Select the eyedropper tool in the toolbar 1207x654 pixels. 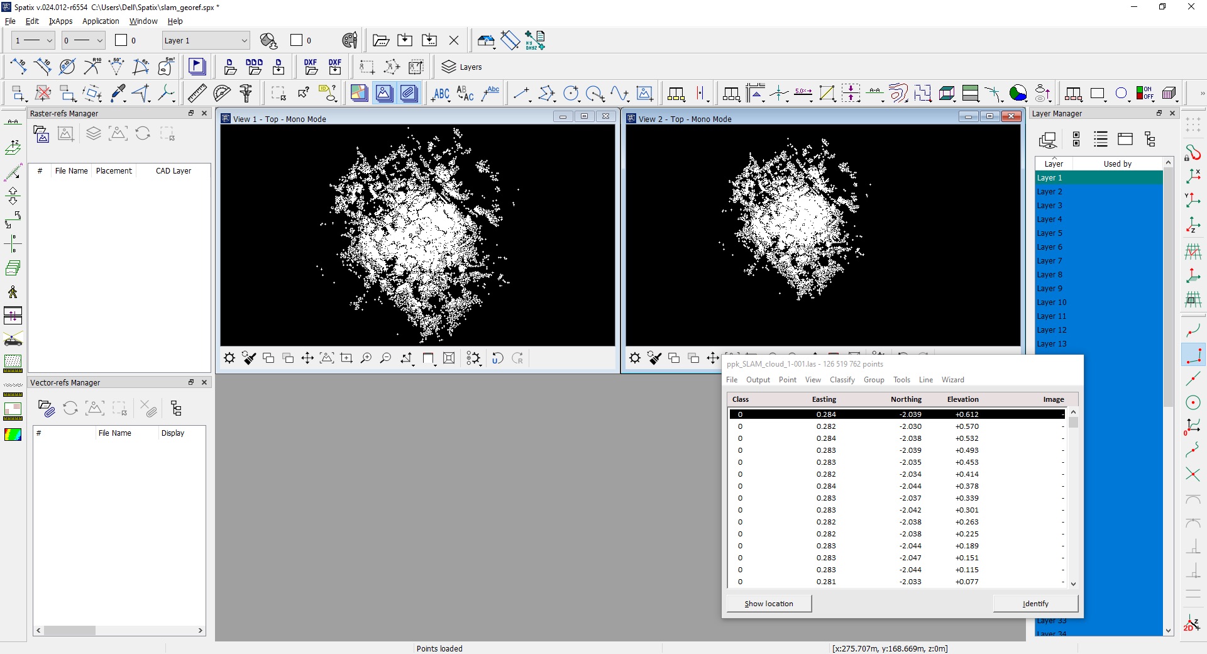point(117,93)
